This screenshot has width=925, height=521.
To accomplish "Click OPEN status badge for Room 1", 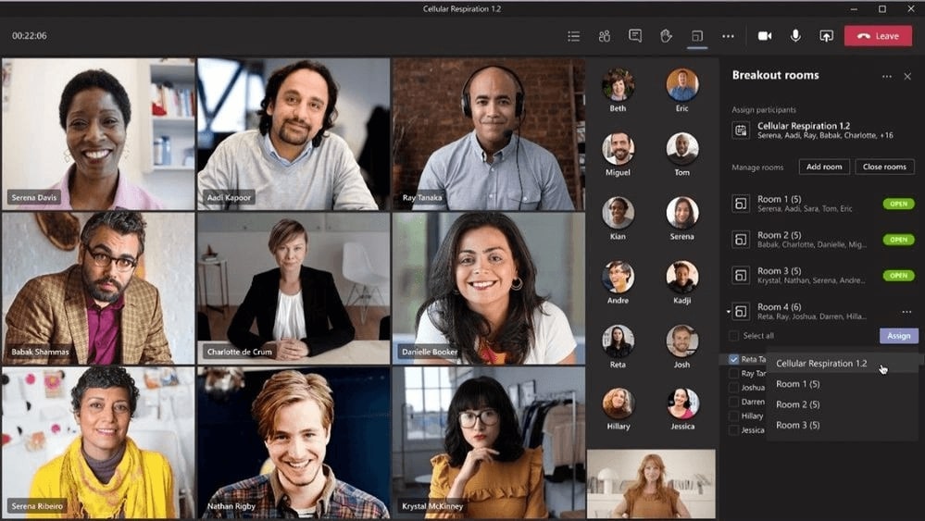I will (x=898, y=204).
